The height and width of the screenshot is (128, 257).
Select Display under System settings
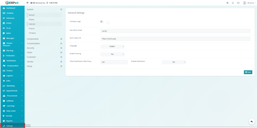pos(31,19)
